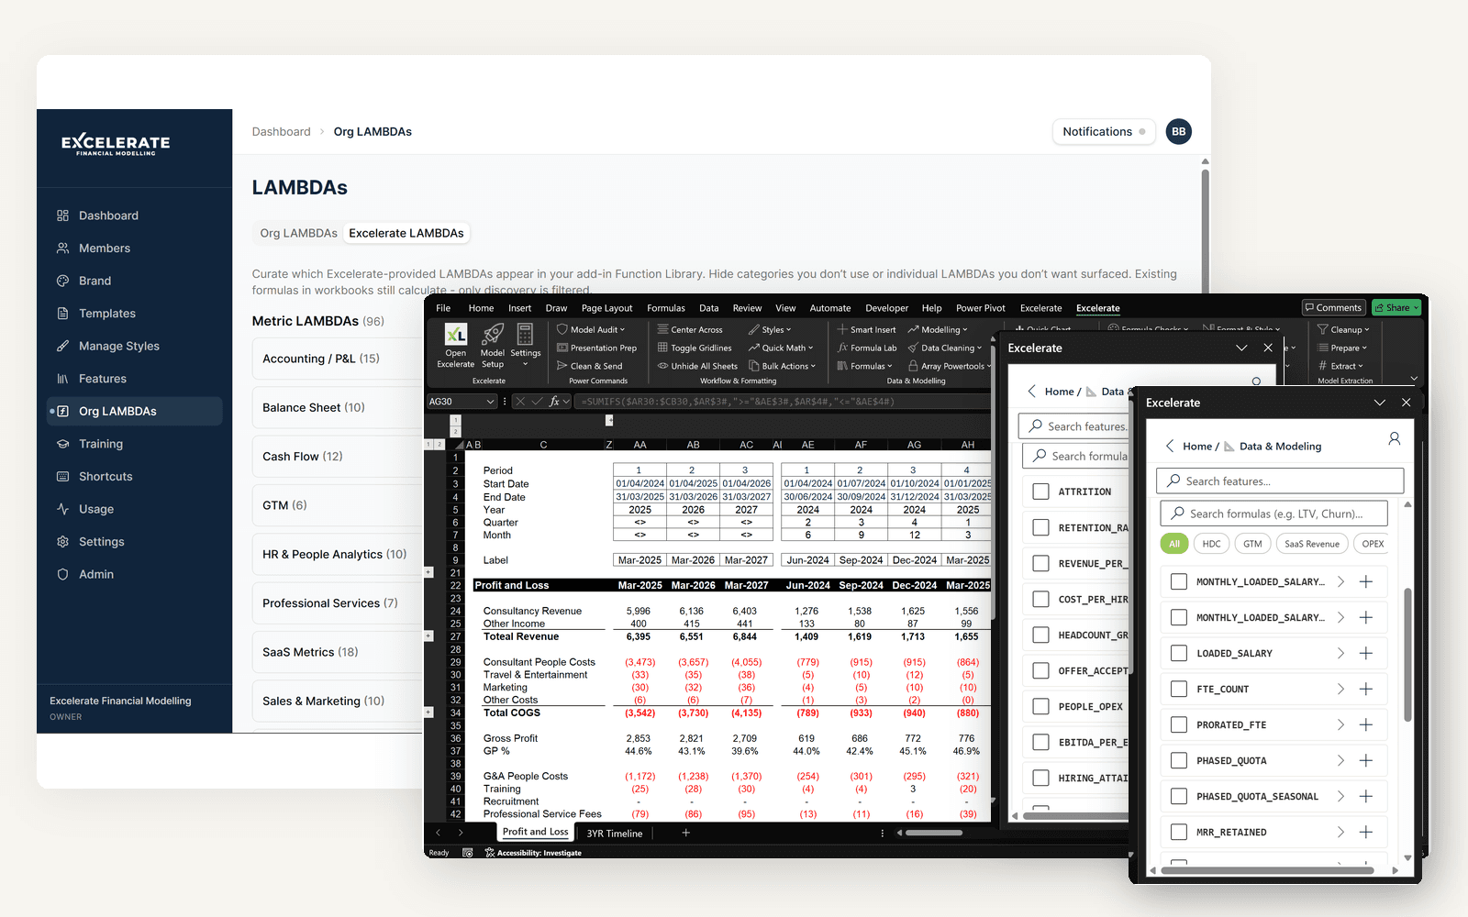Open the Formulas ribbon tab
Image resolution: width=1468 pixels, height=917 pixels.
pos(666,308)
